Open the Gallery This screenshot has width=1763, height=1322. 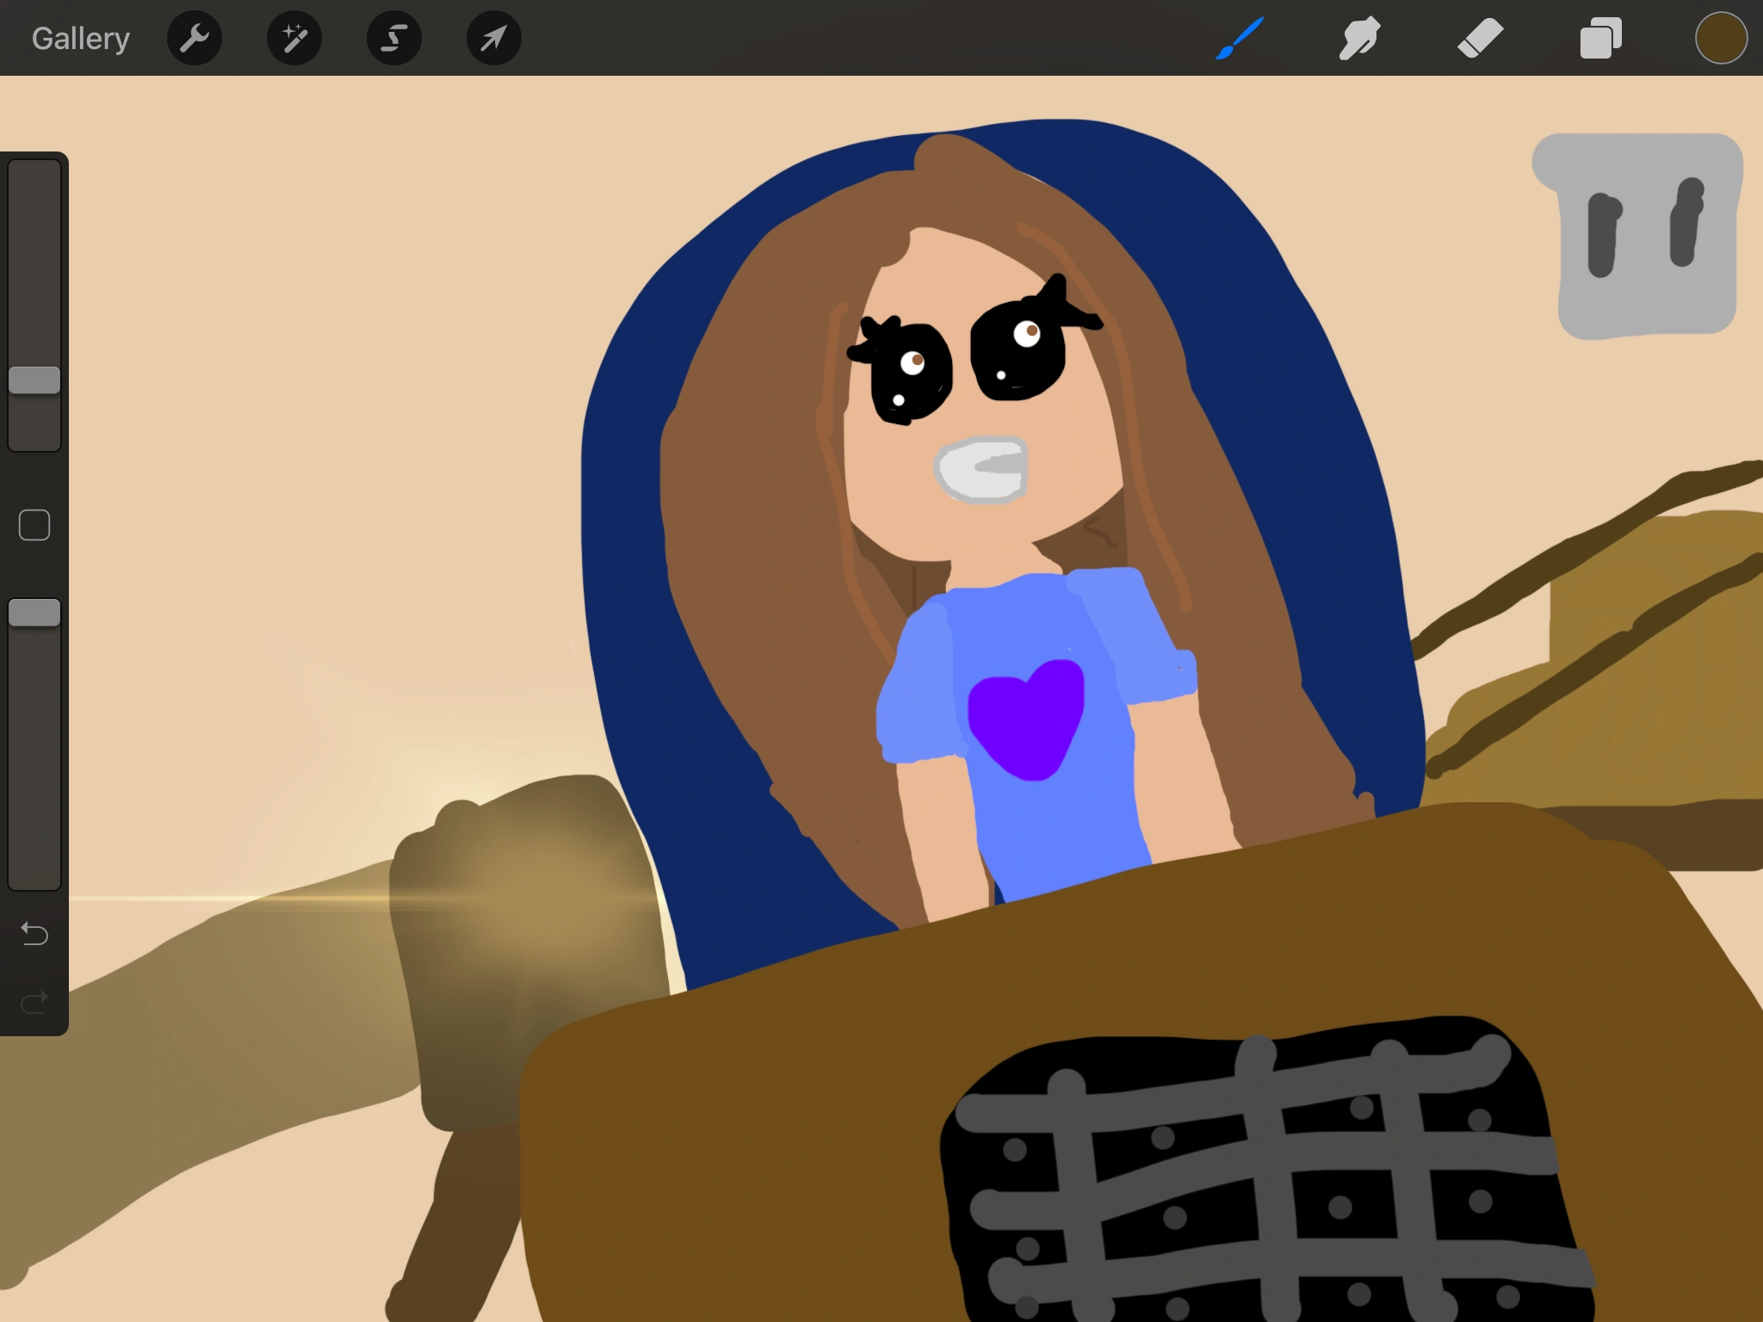81,39
